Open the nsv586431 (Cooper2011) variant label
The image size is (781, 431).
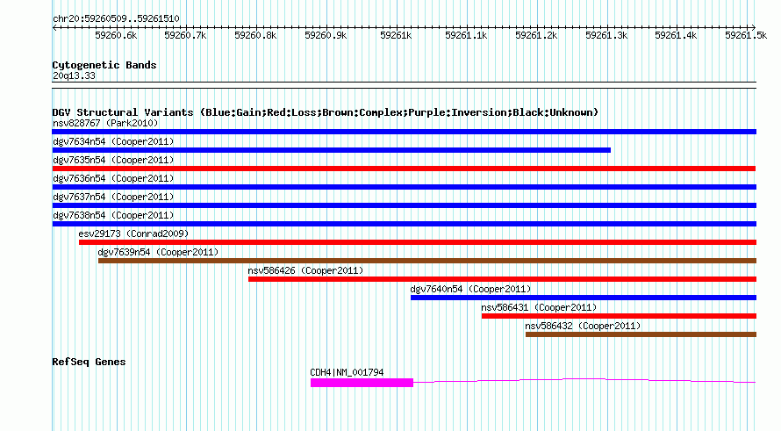539,307
